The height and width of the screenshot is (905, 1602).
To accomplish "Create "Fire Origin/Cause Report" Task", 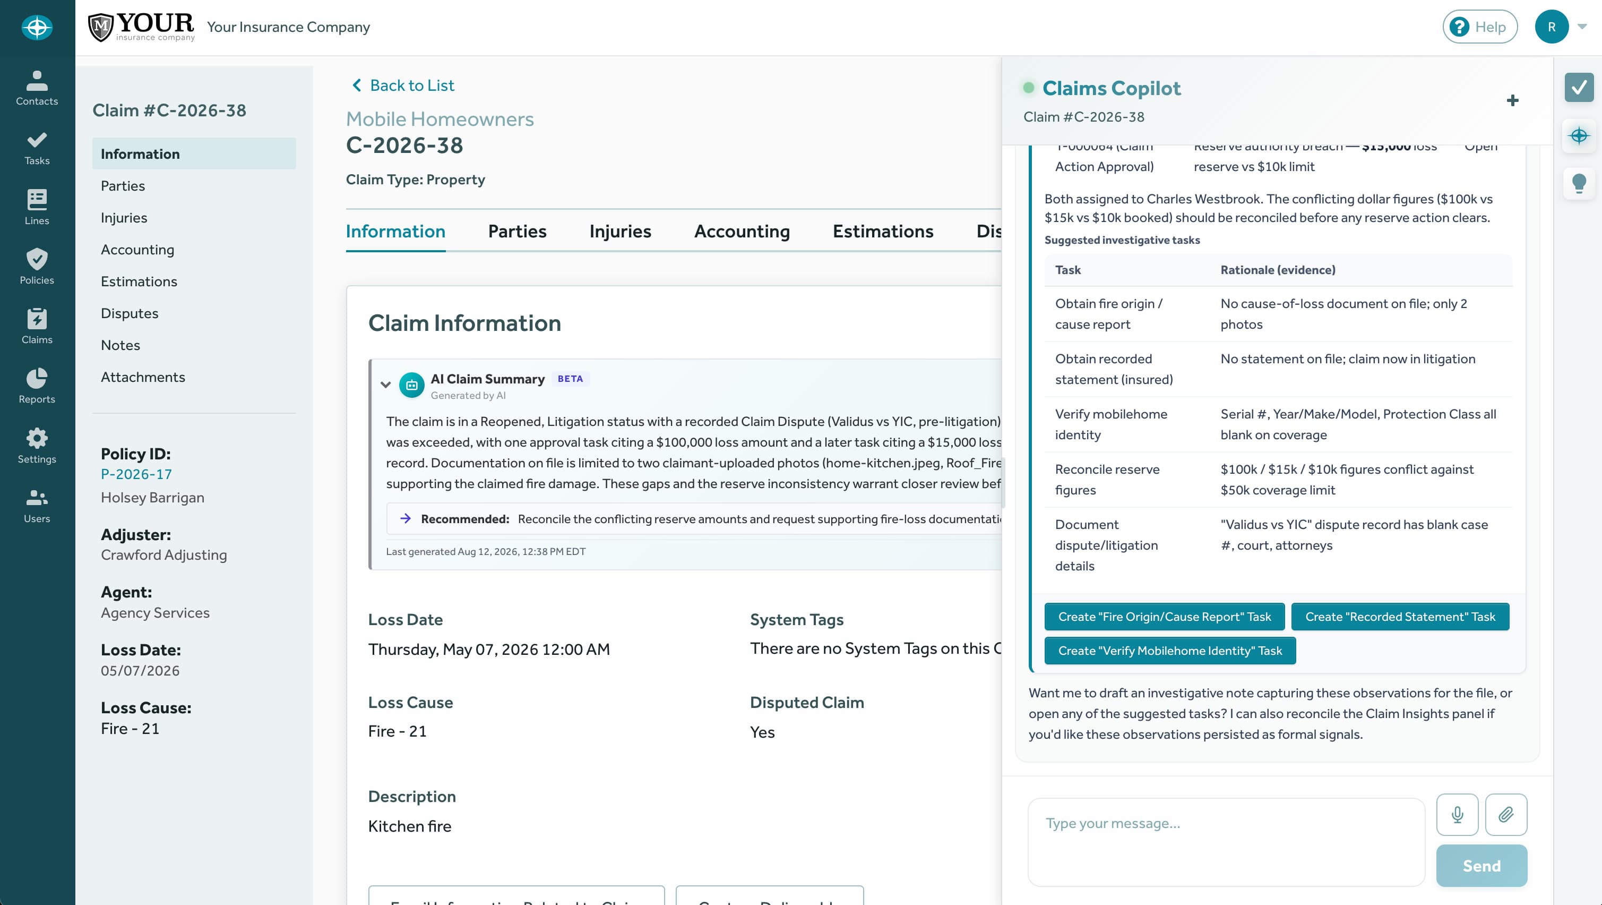I will [1164, 616].
